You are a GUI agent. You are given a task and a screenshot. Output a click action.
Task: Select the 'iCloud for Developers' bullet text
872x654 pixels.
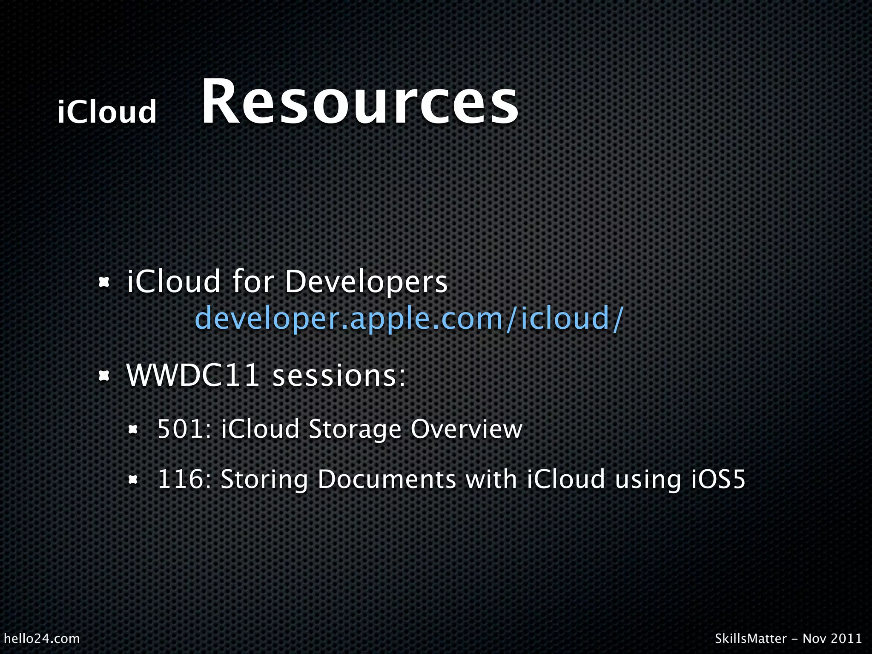tap(287, 282)
